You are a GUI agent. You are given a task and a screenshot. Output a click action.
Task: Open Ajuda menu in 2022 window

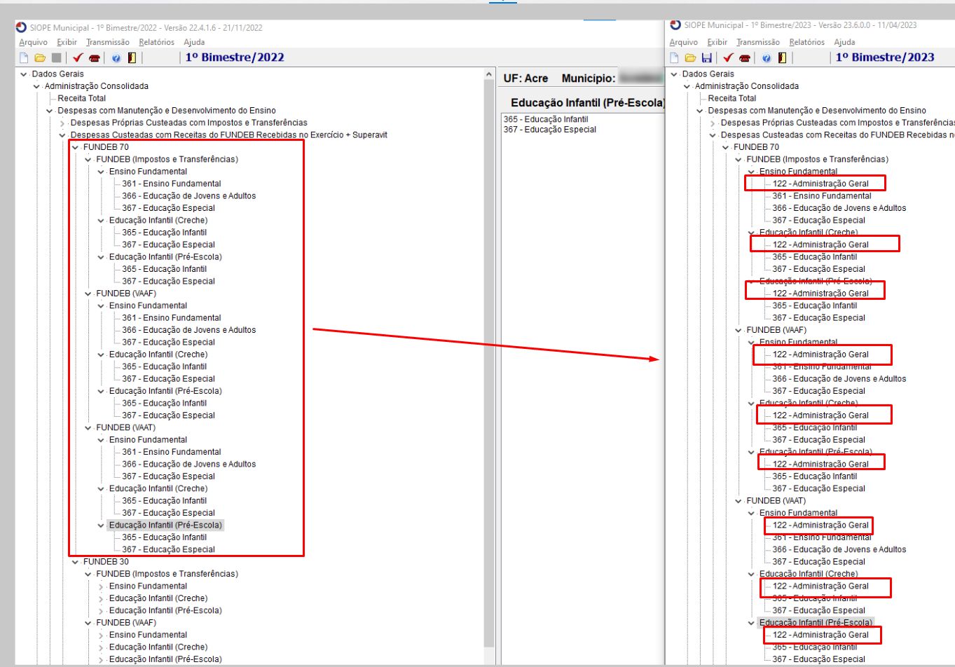click(194, 42)
